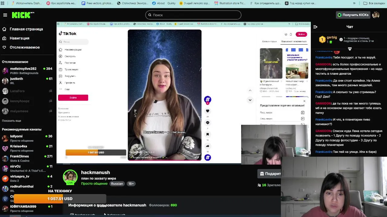Like the TikTok video heart icon
This screenshot has height=217, width=387.
tap(207, 111)
